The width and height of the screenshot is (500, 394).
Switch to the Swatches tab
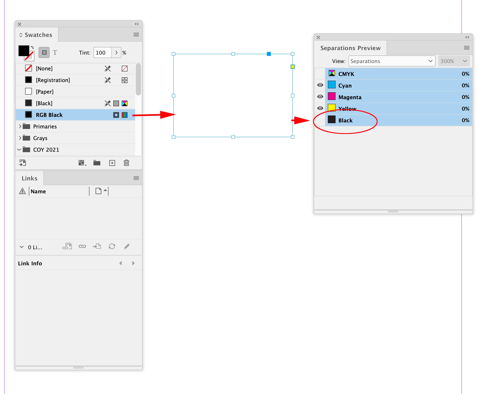36,35
